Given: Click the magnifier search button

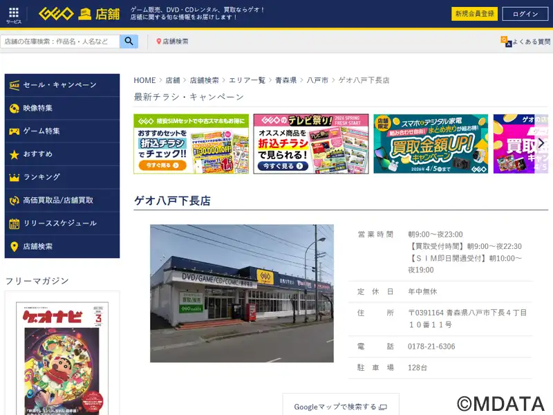Looking at the screenshot, I should tap(129, 41).
